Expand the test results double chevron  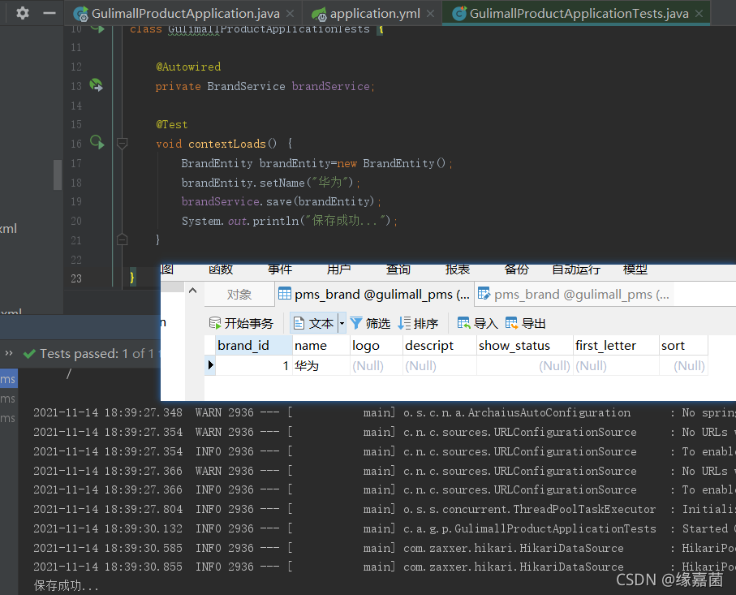(9, 353)
